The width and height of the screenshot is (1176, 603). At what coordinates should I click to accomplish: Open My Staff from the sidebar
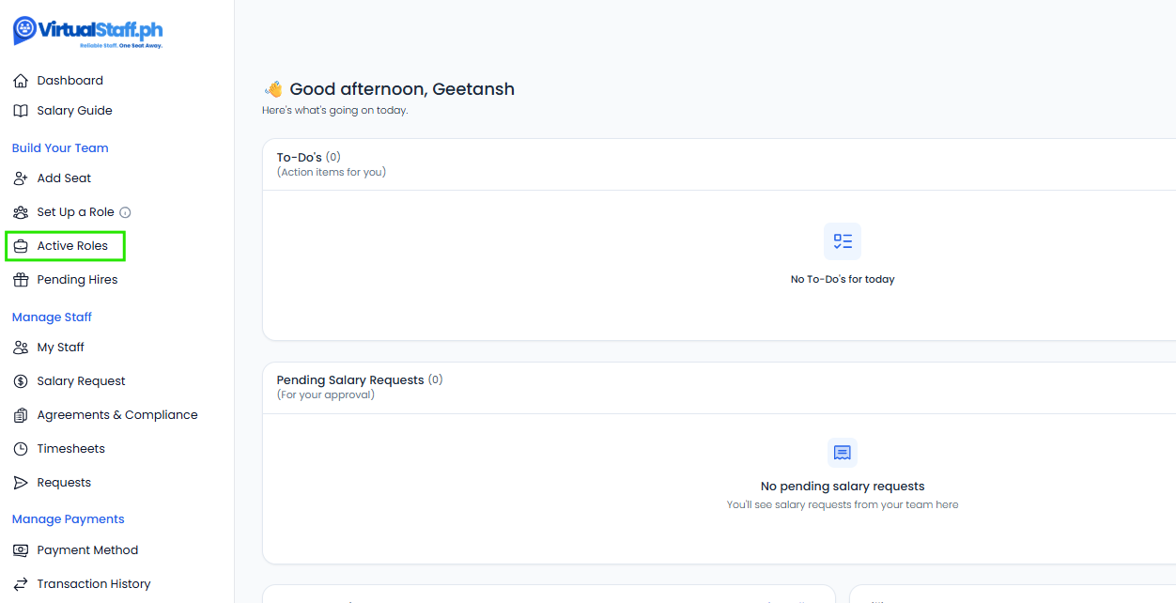click(x=60, y=348)
